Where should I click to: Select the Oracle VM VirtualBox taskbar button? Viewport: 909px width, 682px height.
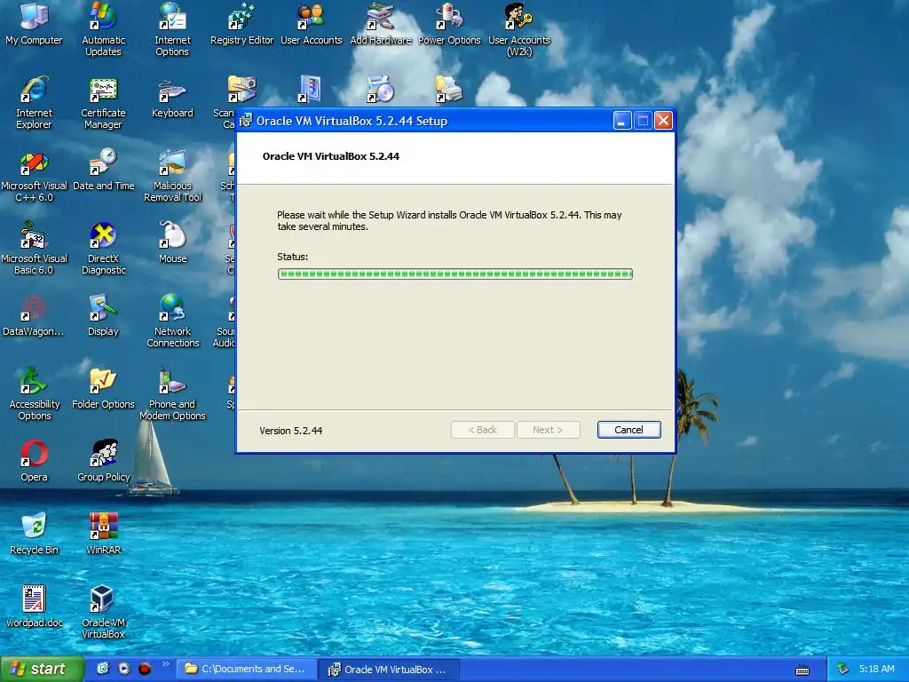click(x=390, y=670)
